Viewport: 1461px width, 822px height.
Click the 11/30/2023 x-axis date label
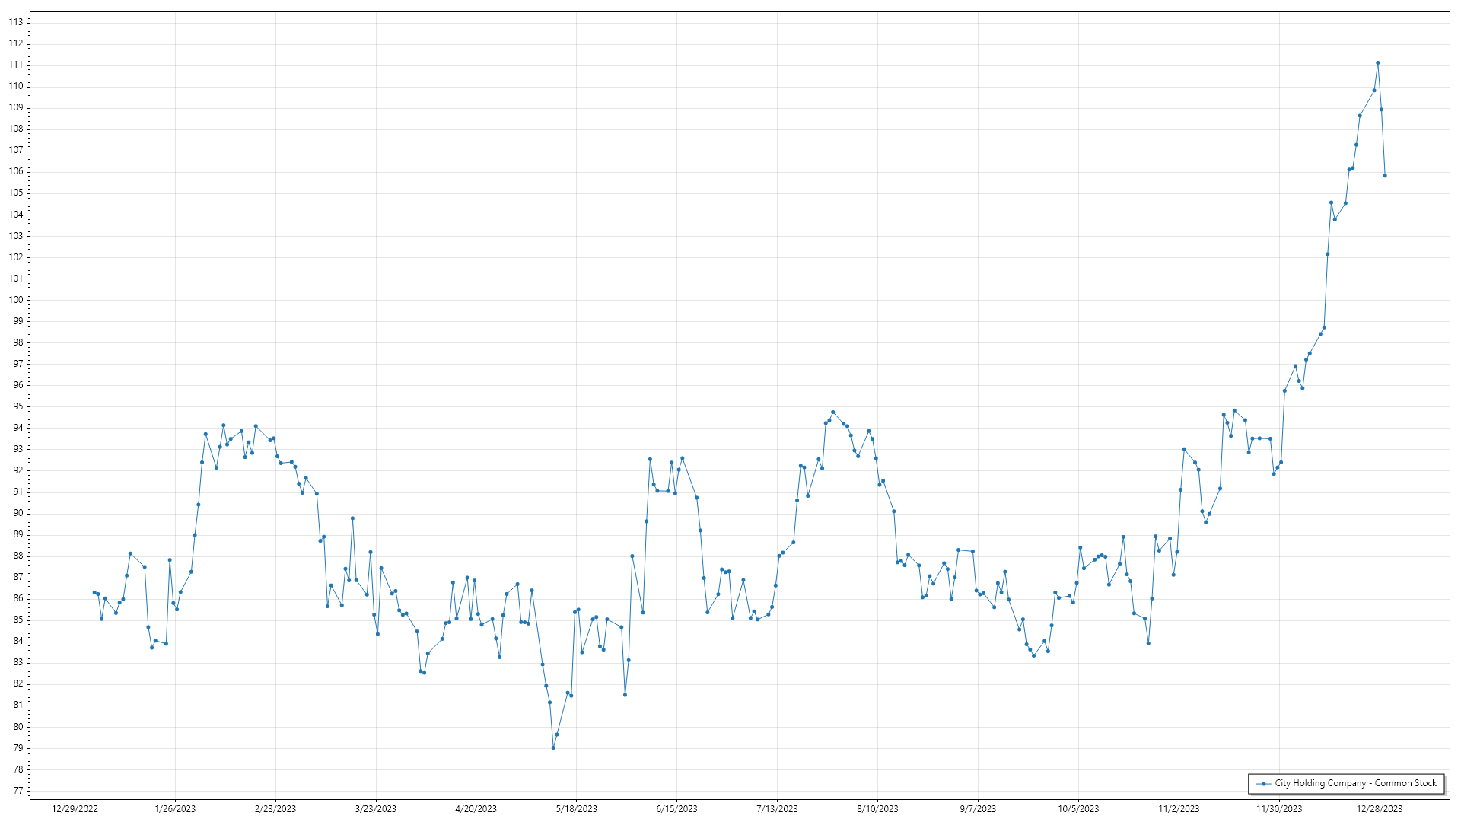(x=1278, y=809)
